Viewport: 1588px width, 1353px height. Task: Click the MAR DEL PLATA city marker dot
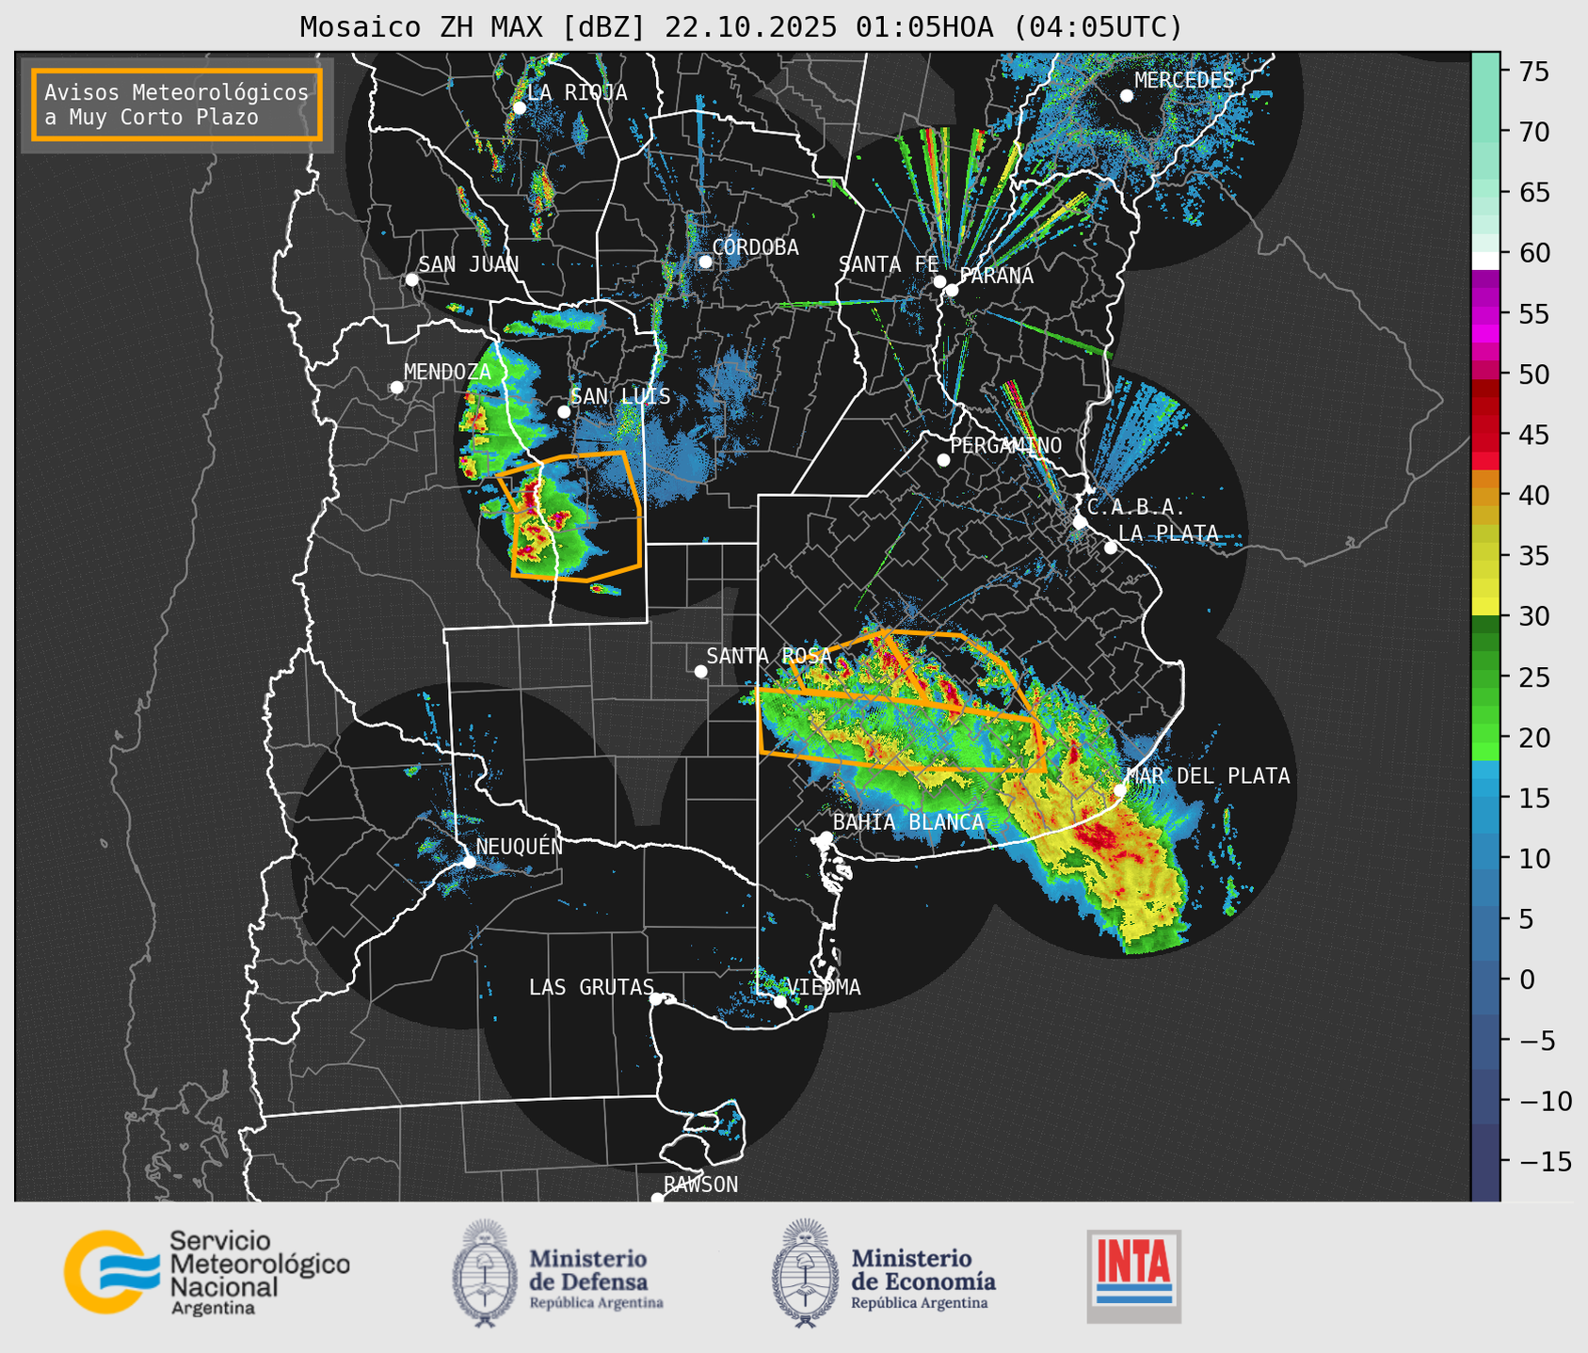click(1119, 790)
